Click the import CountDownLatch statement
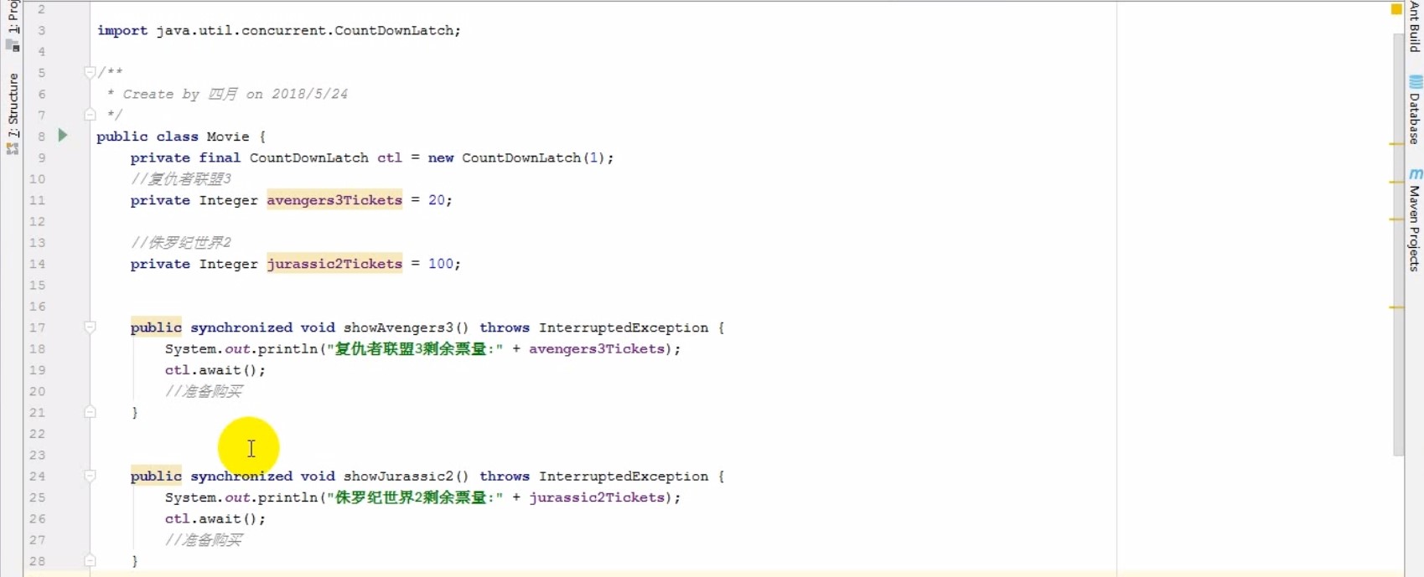The width and height of the screenshot is (1424, 577). click(279, 30)
